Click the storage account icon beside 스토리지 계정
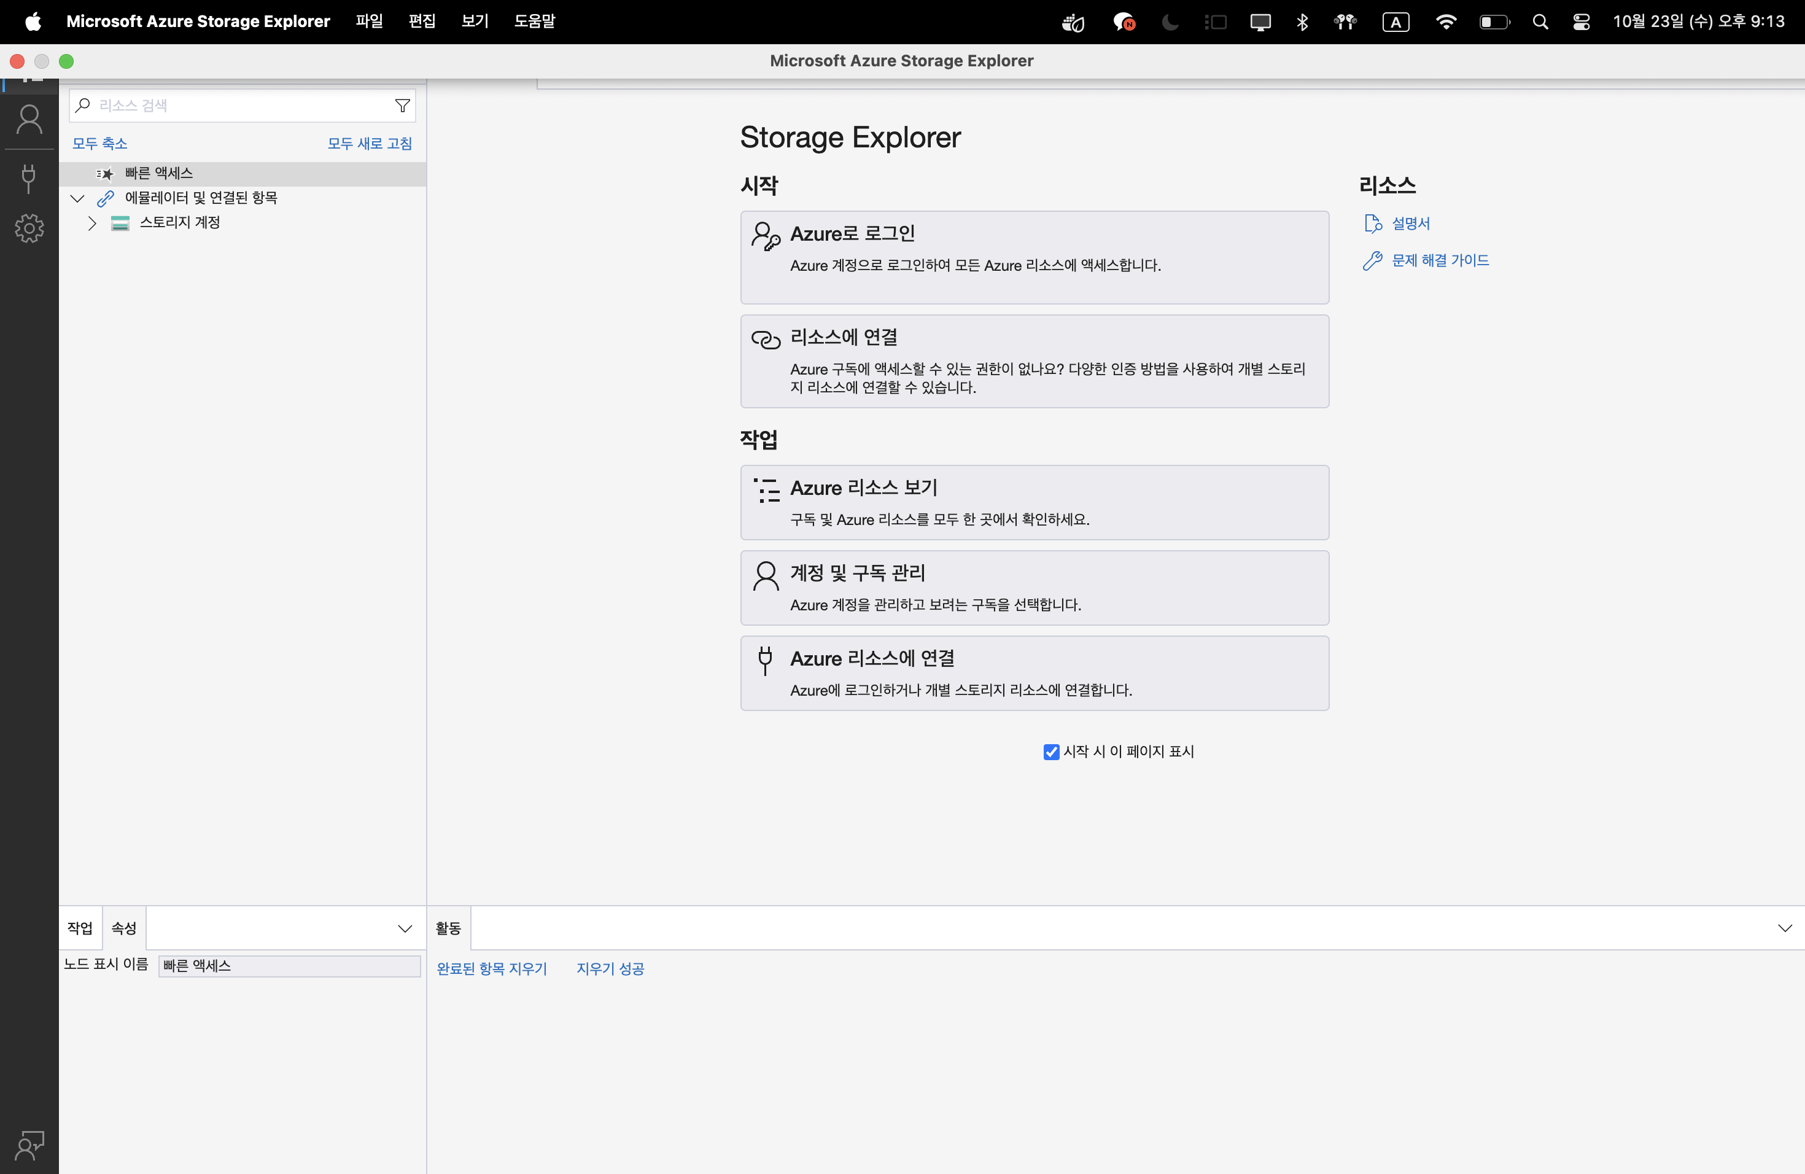 pos(120,223)
